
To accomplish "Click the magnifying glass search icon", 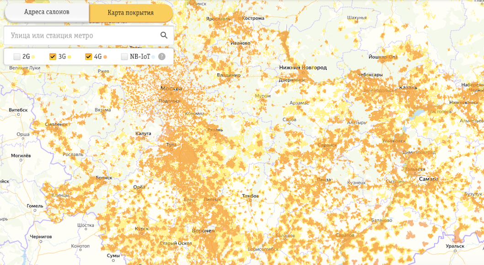I will (164, 36).
